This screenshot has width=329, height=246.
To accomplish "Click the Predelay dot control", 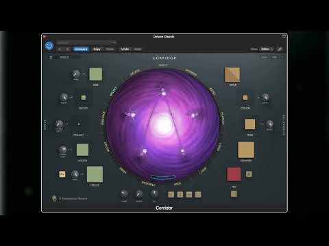I will (x=79, y=124).
